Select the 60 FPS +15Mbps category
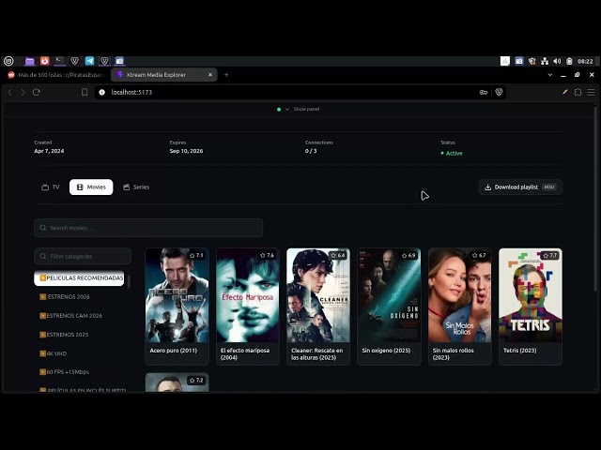601x450 pixels. tap(79, 372)
